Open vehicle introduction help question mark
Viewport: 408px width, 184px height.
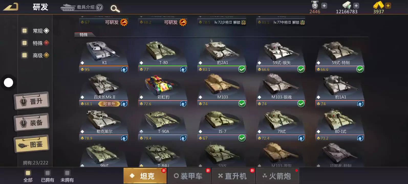(99, 7)
